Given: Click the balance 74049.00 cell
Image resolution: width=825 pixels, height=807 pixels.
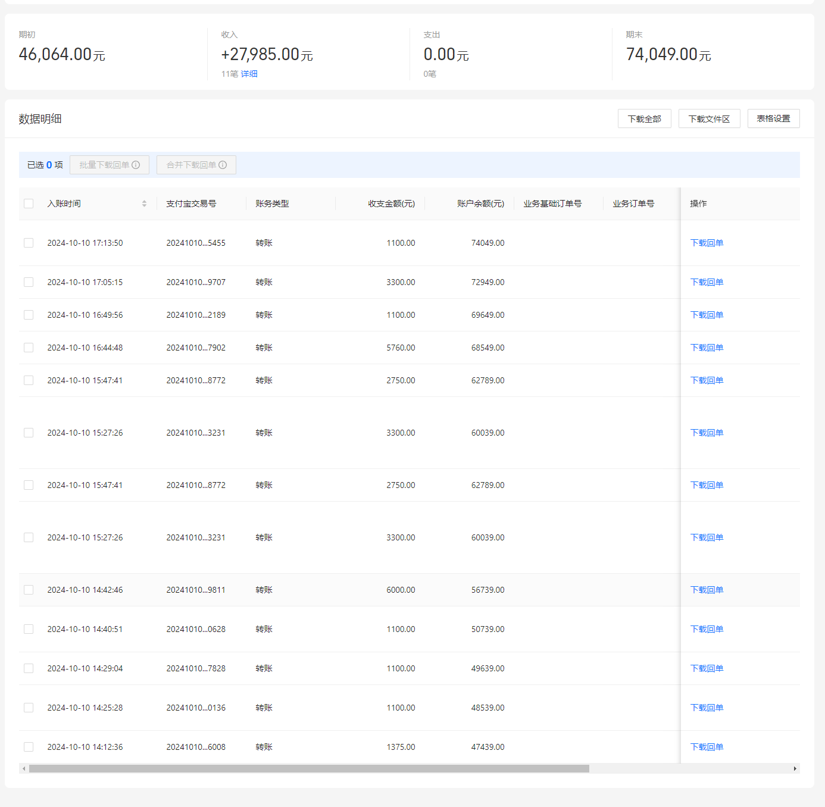Looking at the screenshot, I should (487, 243).
